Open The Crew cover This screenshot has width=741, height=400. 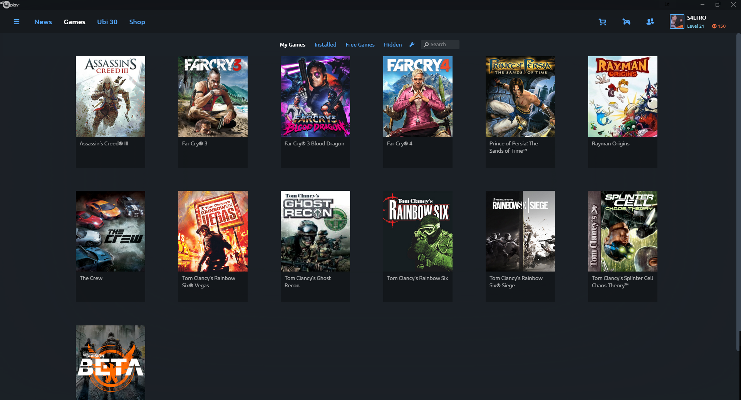(111, 231)
